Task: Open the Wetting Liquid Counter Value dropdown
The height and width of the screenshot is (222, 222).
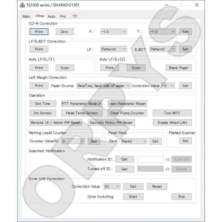Action: pos(73,141)
